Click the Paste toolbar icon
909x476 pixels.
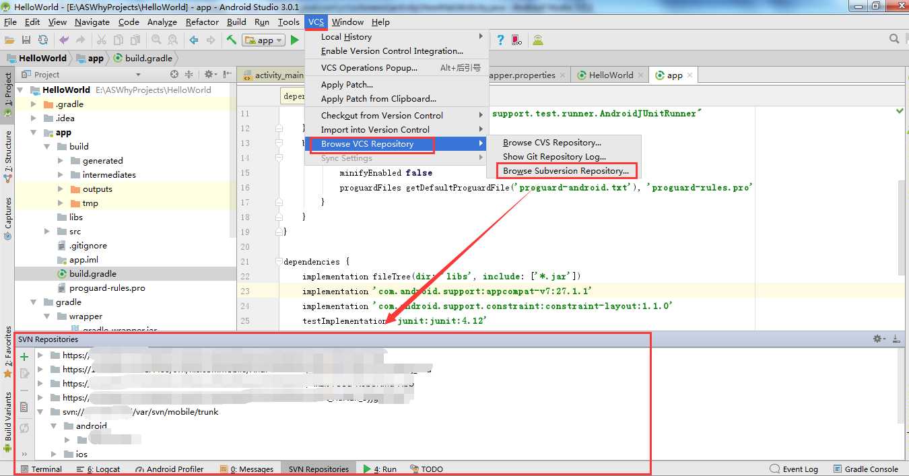click(x=135, y=40)
